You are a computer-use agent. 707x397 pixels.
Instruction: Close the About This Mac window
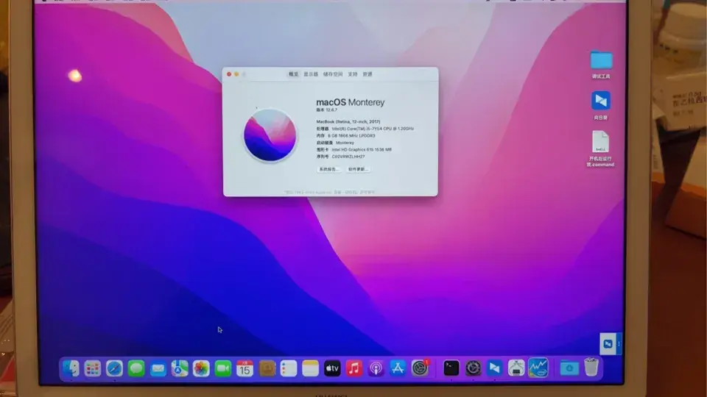click(229, 74)
